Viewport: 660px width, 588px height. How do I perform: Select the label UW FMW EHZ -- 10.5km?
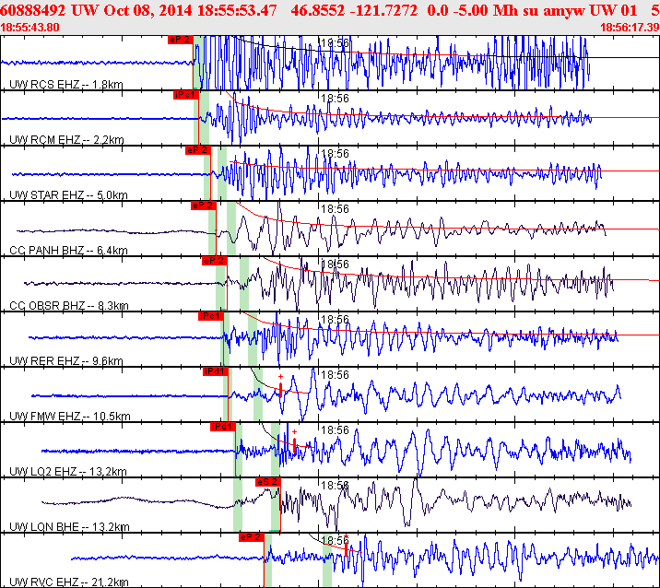click(70, 417)
